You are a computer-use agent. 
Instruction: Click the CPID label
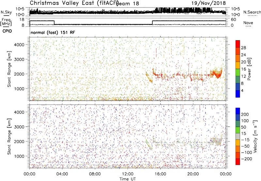[7, 31]
